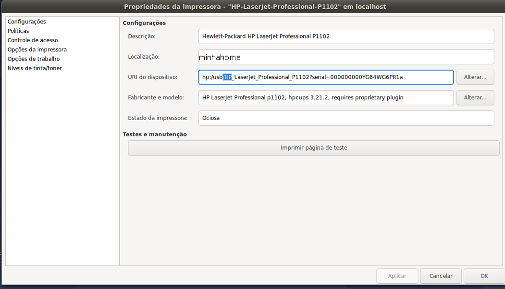Click the URI do dispositivo label
The image size is (505, 289).
153,77
